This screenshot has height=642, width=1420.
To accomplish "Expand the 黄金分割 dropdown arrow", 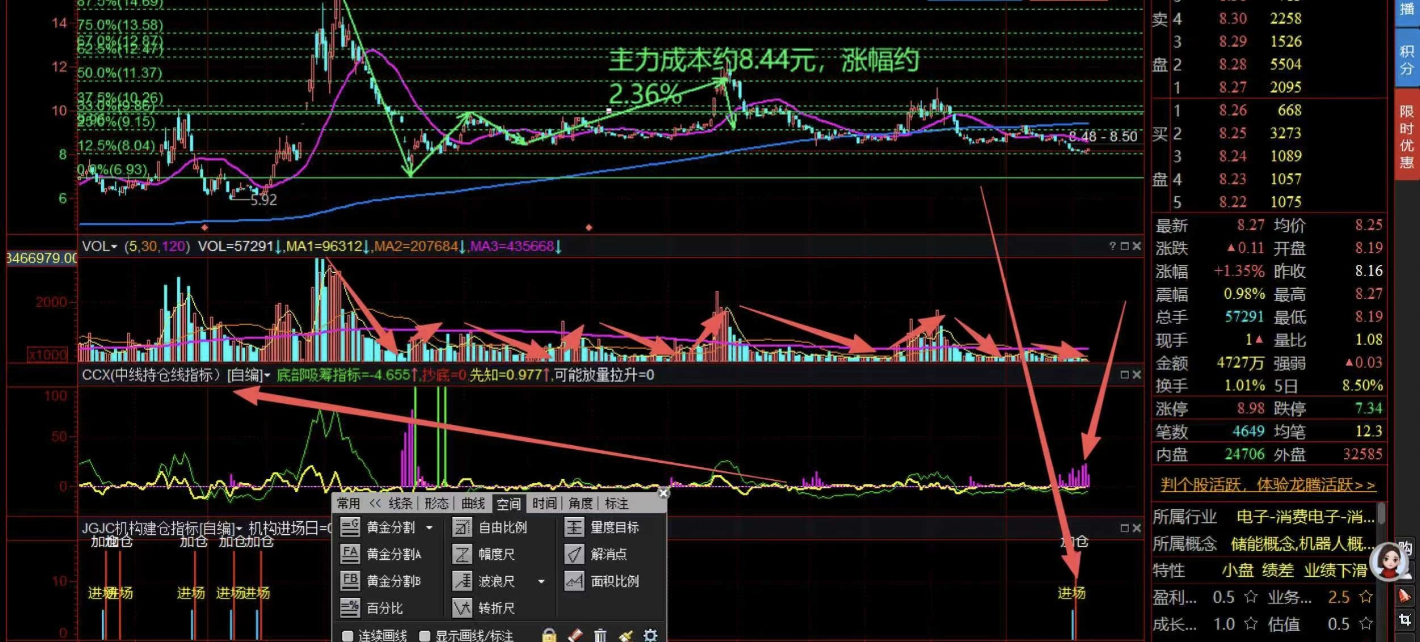I will (429, 527).
